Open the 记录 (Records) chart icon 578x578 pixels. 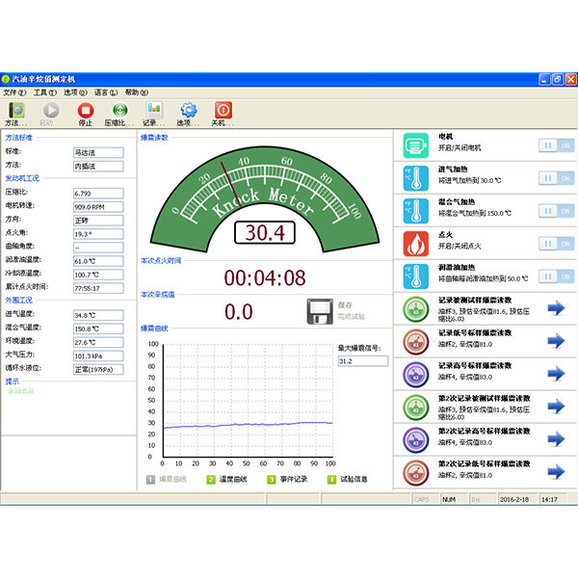(154, 110)
